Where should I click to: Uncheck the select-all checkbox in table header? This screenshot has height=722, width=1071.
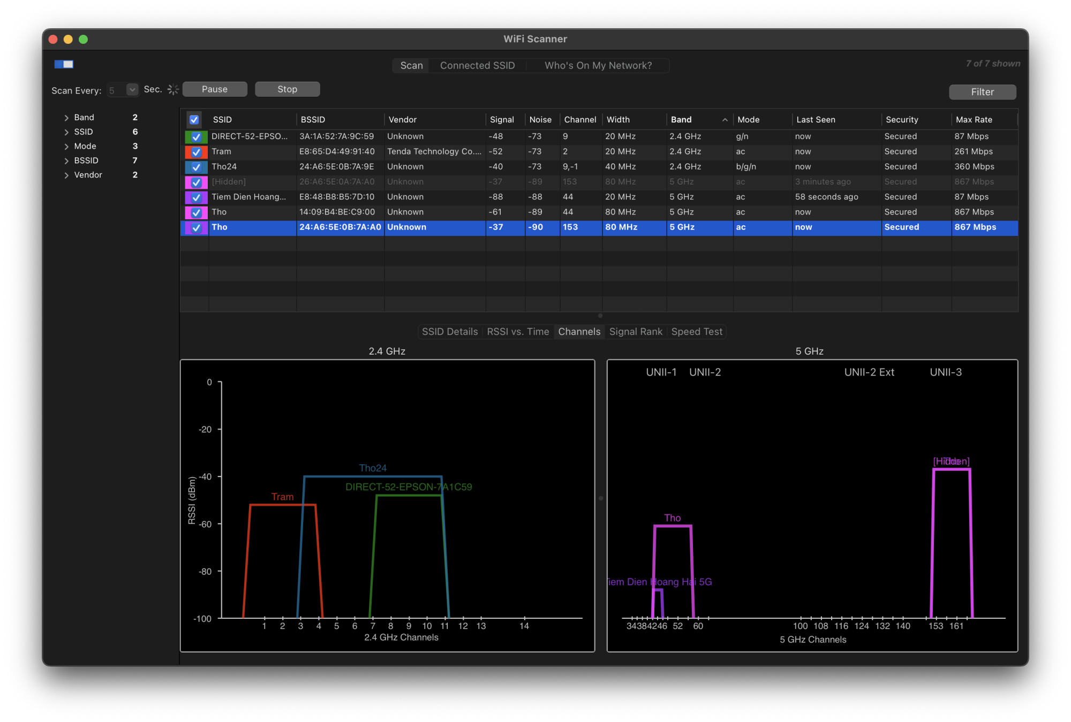coord(194,120)
